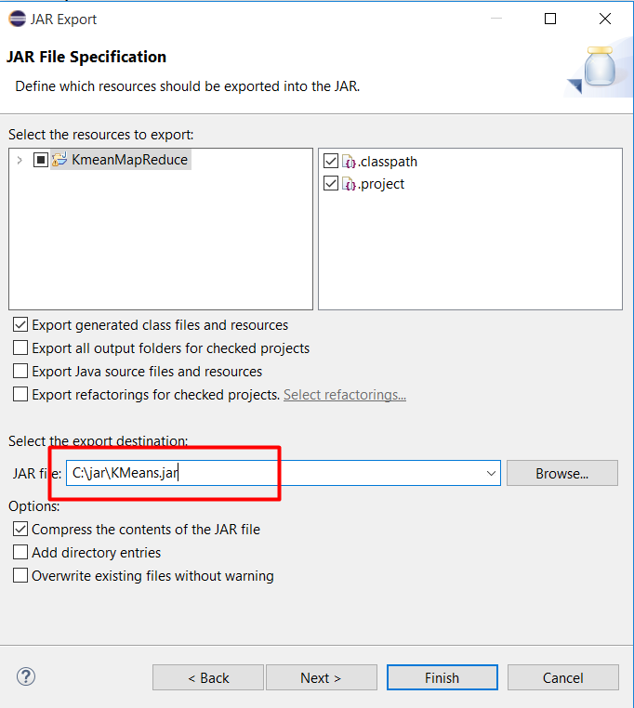The width and height of the screenshot is (634, 708).
Task: Open the Select refactorings... link
Action: click(x=344, y=395)
